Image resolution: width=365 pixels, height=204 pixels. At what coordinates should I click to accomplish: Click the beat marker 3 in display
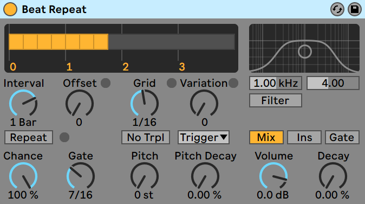(x=182, y=67)
